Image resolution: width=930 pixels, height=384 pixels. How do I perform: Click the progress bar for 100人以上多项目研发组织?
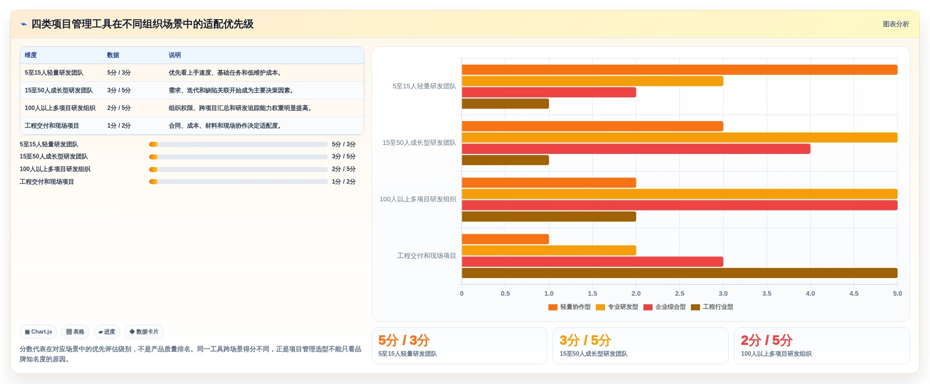[x=239, y=170]
